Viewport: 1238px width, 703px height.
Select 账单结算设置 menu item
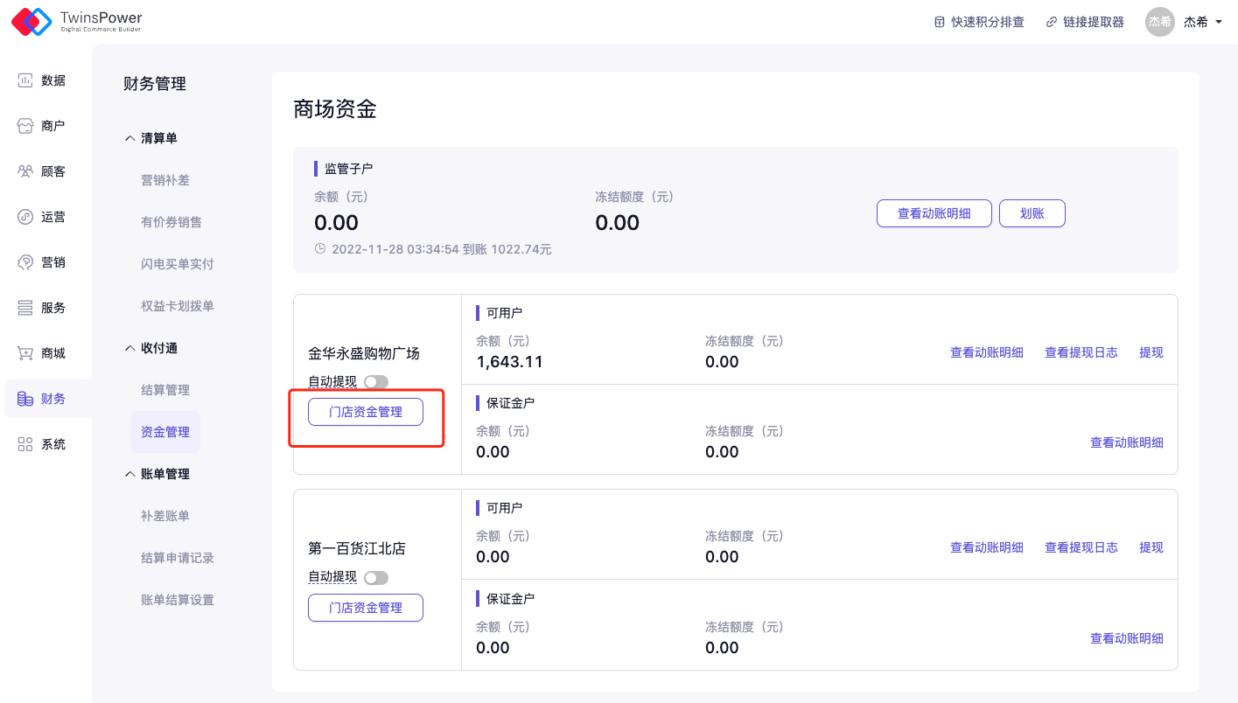click(178, 600)
